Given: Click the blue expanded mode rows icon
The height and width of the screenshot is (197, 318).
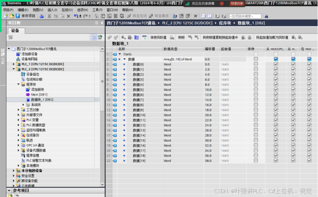Looking at the screenshot, I should coord(136,37).
